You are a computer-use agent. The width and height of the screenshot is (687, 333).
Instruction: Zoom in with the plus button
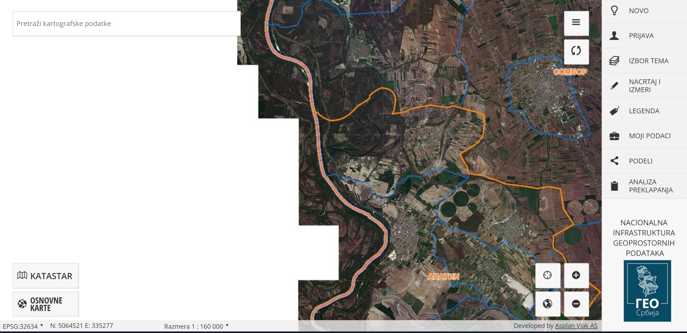click(576, 275)
